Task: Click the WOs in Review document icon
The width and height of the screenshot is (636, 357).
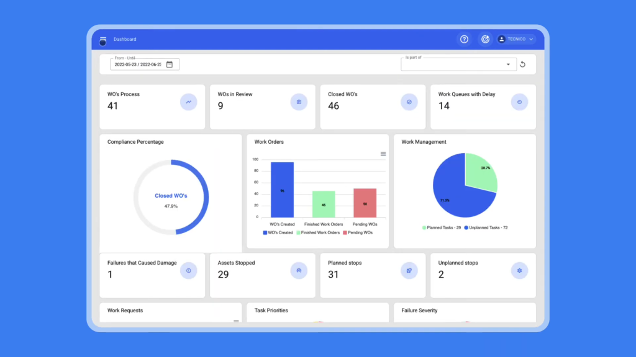Action: (299, 102)
